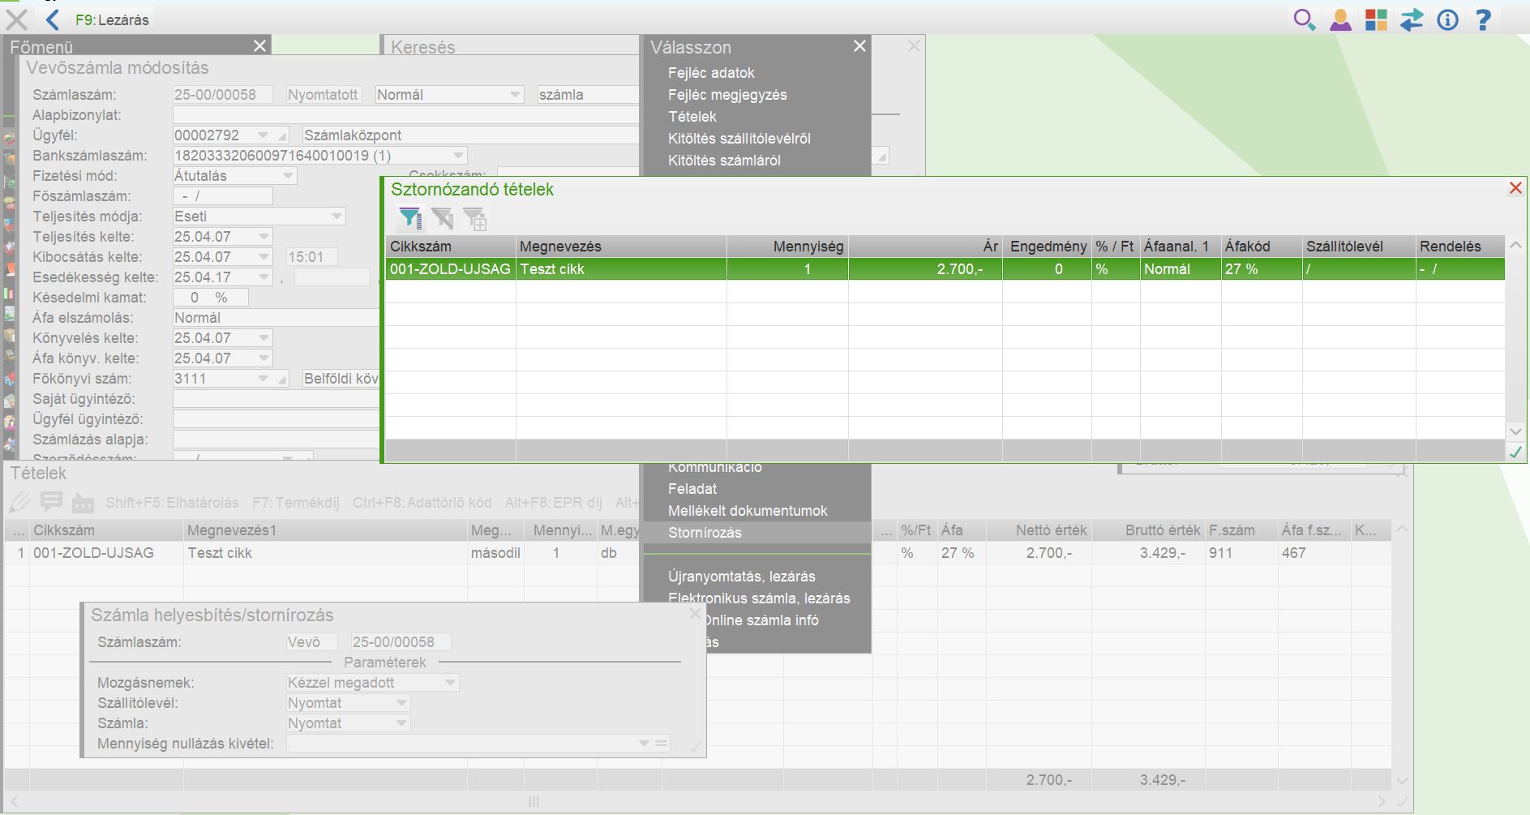The width and height of the screenshot is (1530, 815).
Task: Open the Fizetési mód dropdown
Action: click(x=288, y=176)
